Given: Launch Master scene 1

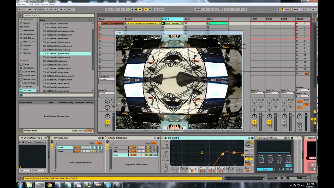Looking at the screenshot, I should tap(297, 23).
